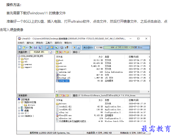Click the New blank image toolbar icon
The image size is (173, 137).
20,47
